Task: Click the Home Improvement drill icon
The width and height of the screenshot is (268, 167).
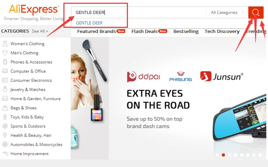Action: 5,153
